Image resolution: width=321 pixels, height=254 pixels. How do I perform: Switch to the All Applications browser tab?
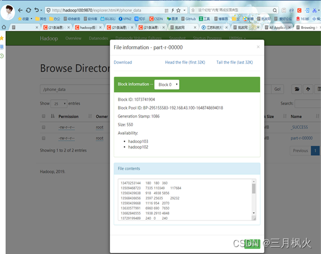click(x=278, y=27)
